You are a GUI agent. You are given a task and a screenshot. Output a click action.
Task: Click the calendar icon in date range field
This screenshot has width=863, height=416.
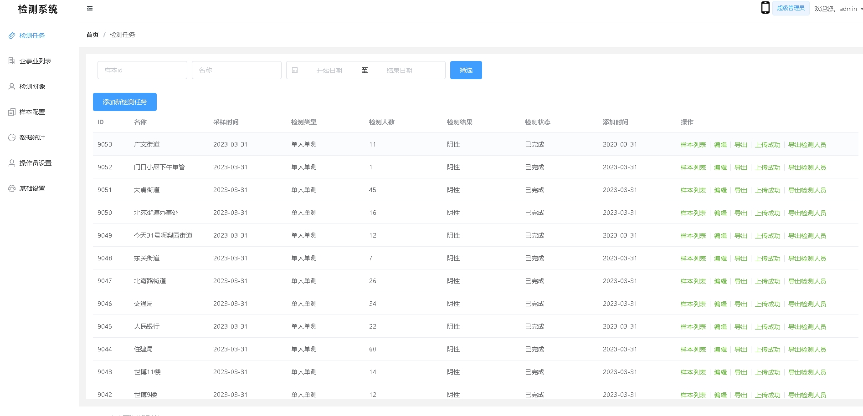tap(295, 70)
